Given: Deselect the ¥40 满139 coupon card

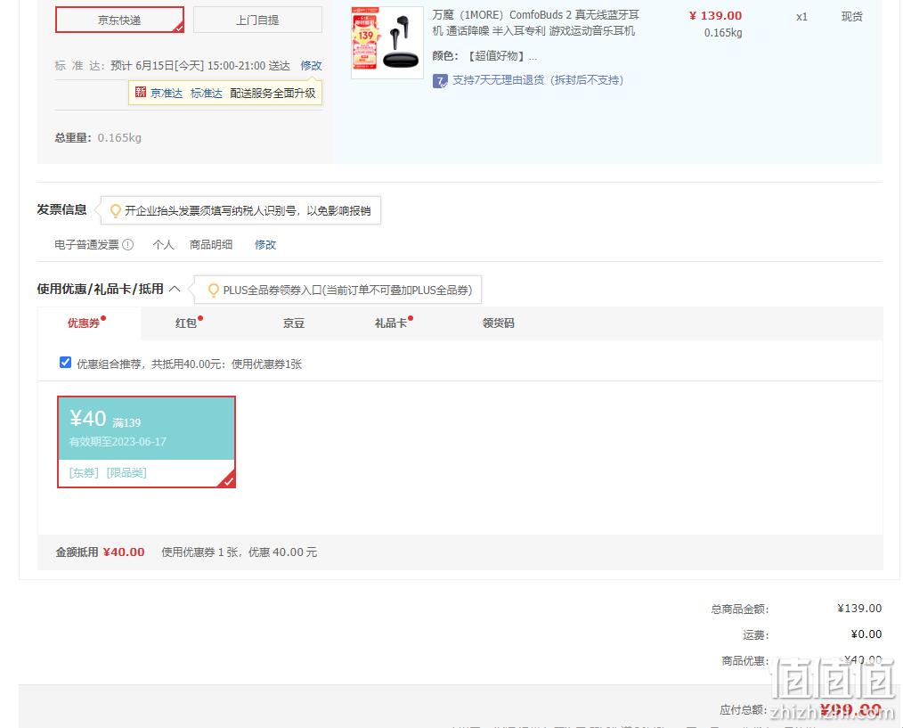Looking at the screenshot, I should 146,442.
